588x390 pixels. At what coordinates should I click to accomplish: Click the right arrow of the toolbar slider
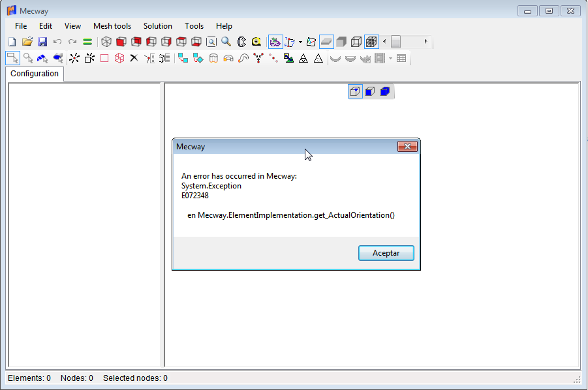[x=426, y=42]
